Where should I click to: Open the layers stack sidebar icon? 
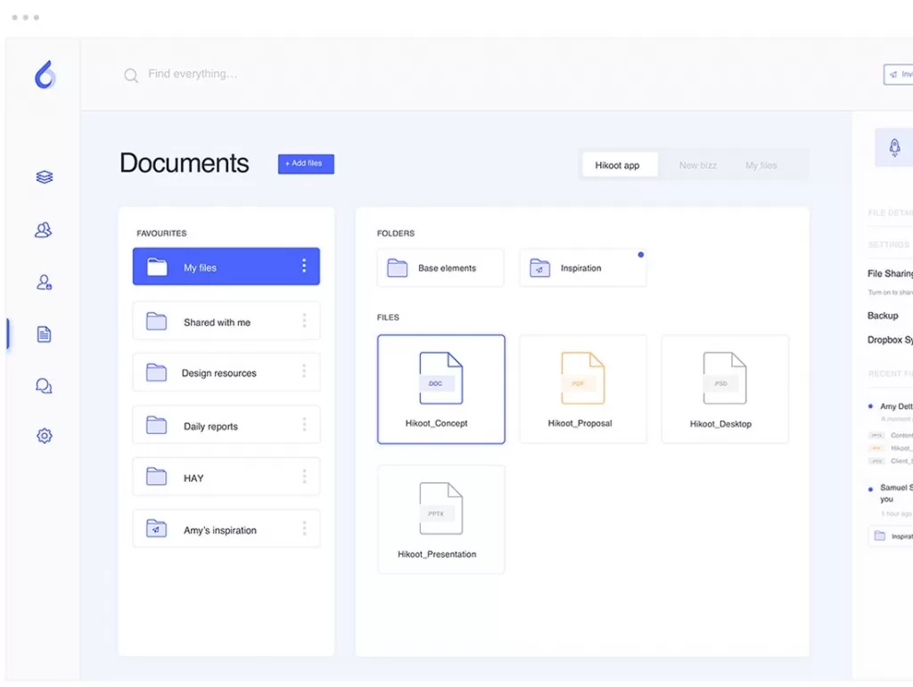(x=45, y=177)
